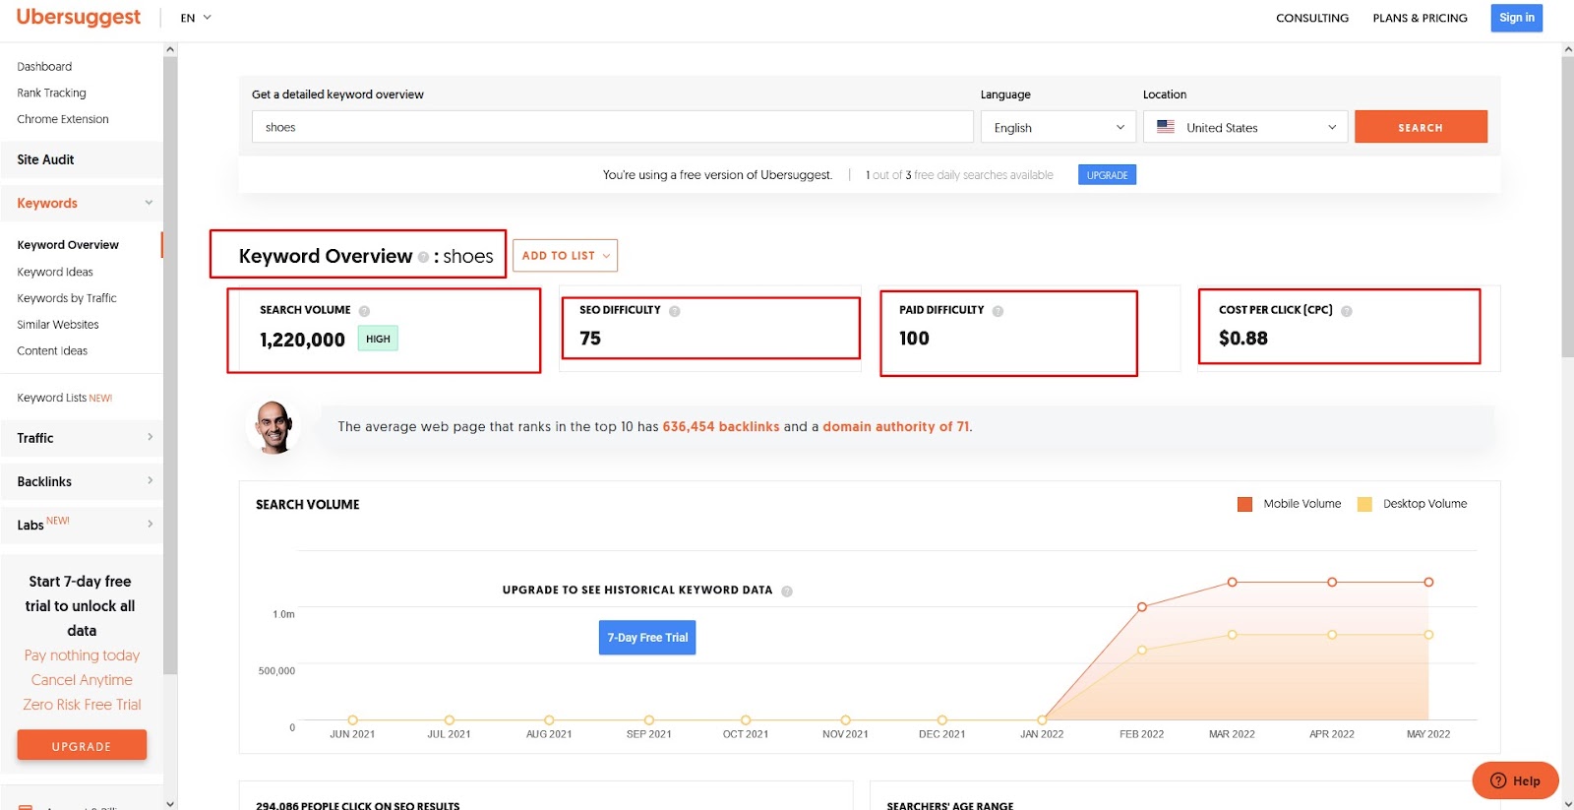Viewport: 1574px width, 810px height.
Task: Open Similar Websites page
Action: [x=58, y=325]
